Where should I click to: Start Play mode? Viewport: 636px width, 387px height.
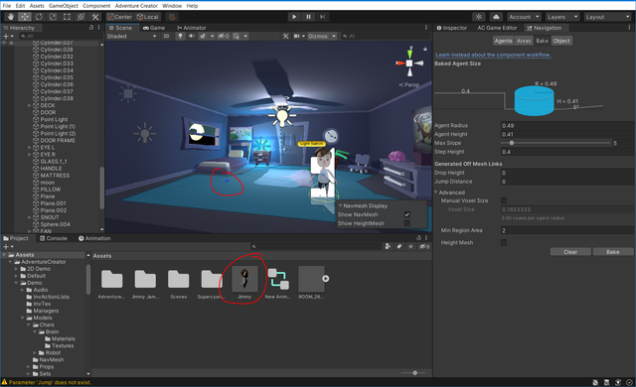(294, 17)
